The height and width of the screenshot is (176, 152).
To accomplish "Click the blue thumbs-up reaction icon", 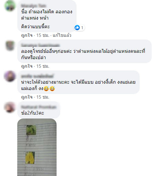I will coord(77,28).
